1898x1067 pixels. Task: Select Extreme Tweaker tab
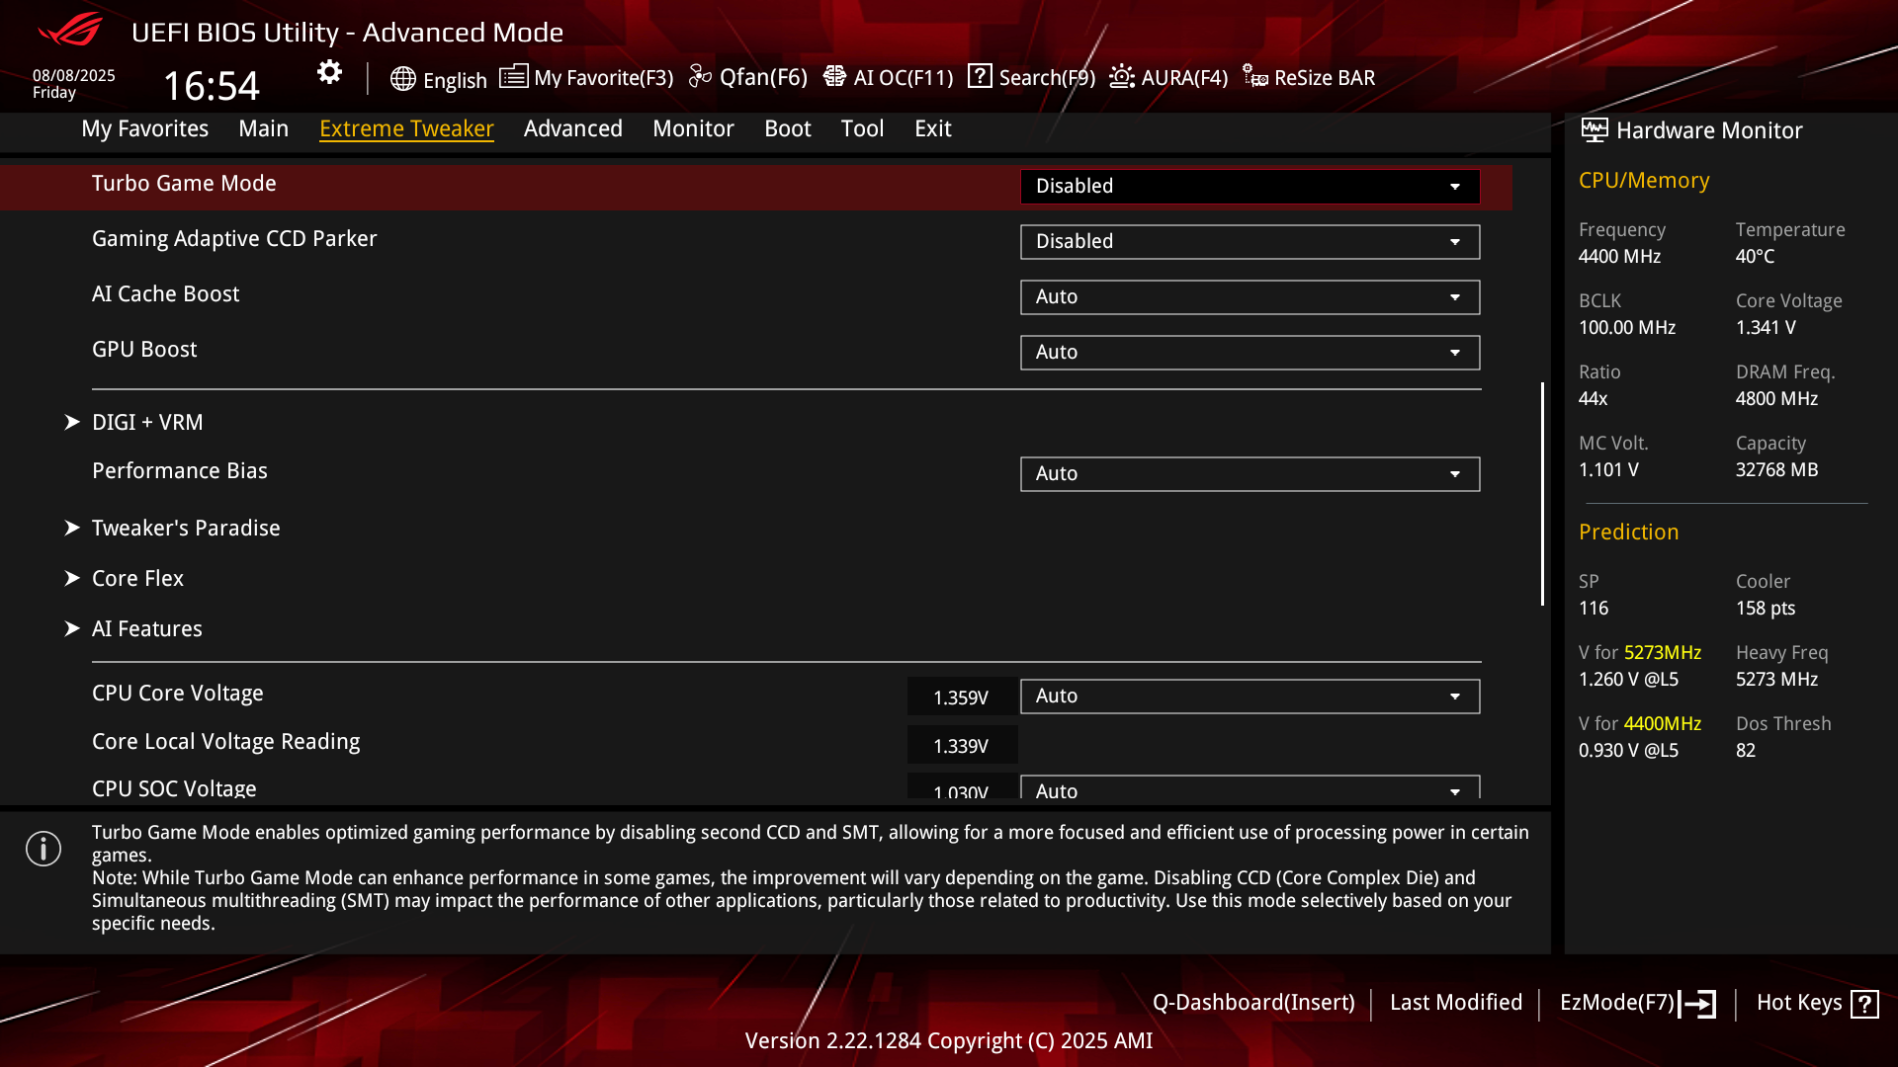point(406,128)
